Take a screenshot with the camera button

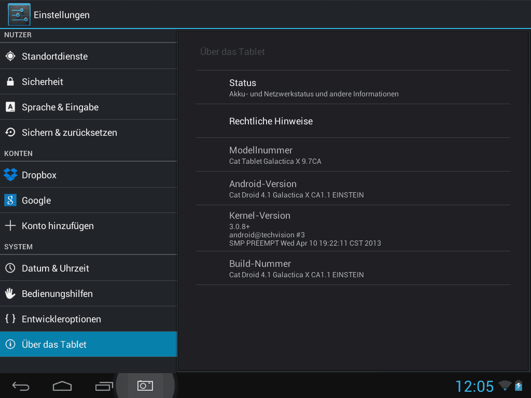(145, 386)
